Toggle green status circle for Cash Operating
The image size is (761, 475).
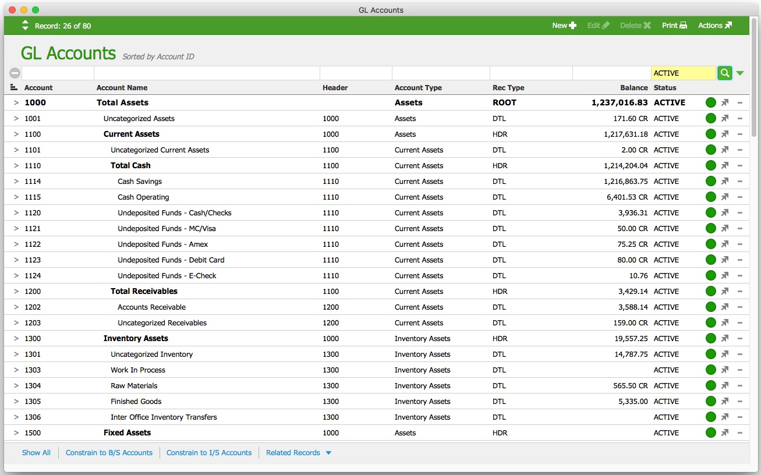click(710, 197)
